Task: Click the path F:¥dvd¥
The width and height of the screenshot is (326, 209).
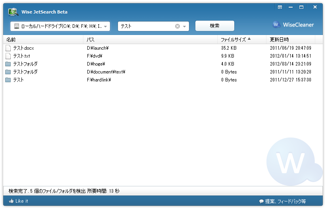Action: 95,56
